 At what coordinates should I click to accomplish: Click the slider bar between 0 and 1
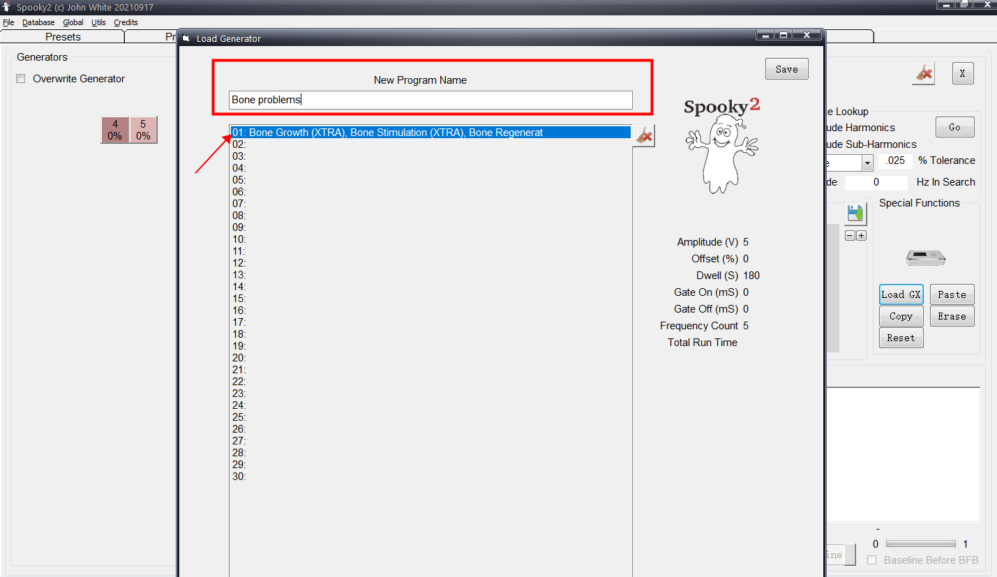(920, 544)
